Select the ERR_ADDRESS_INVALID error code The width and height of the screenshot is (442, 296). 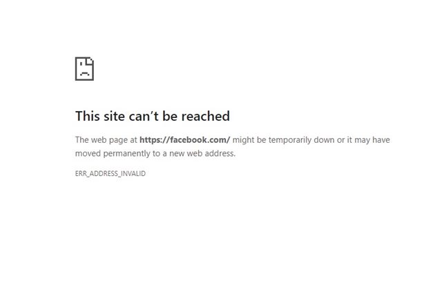point(110,173)
